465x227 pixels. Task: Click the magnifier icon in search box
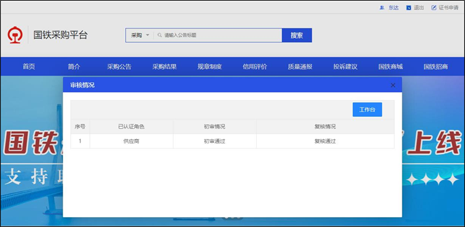pyautogui.click(x=159, y=35)
